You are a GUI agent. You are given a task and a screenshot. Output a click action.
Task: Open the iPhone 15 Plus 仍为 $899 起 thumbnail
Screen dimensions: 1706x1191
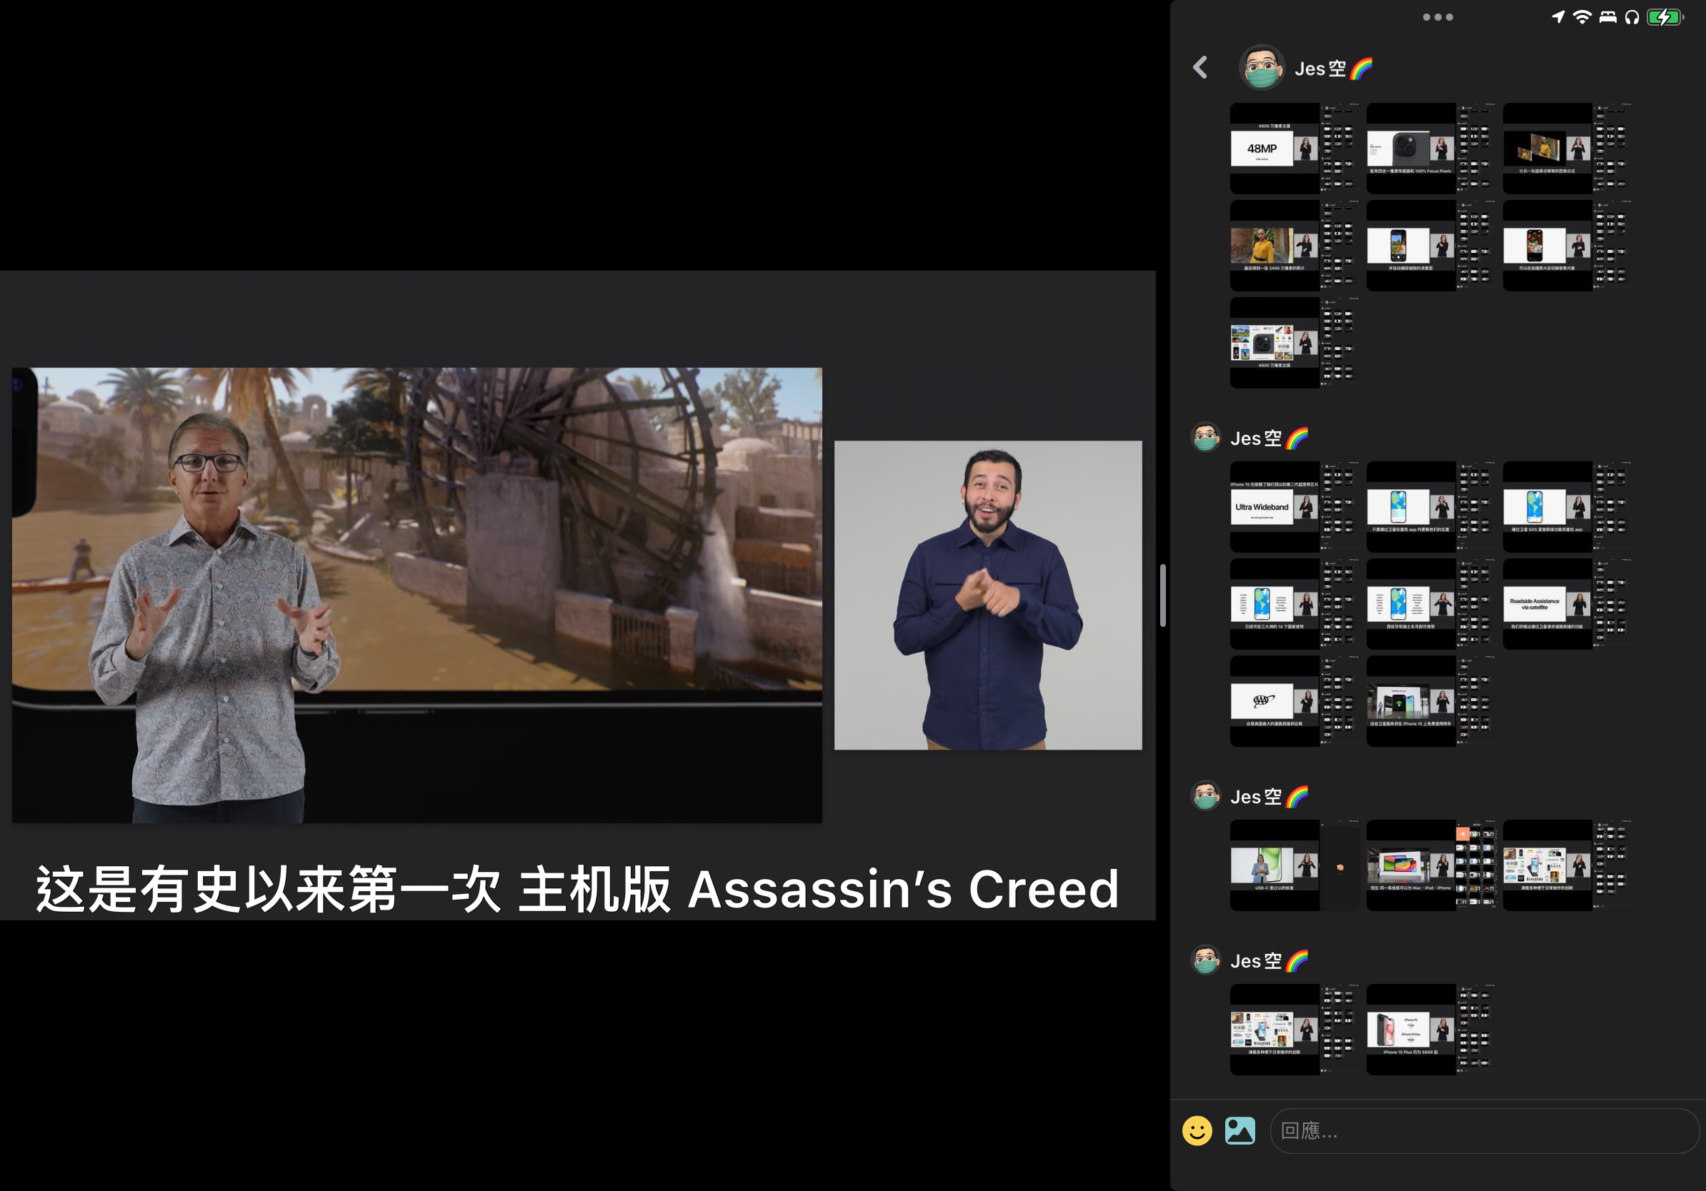click(x=1430, y=1030)
